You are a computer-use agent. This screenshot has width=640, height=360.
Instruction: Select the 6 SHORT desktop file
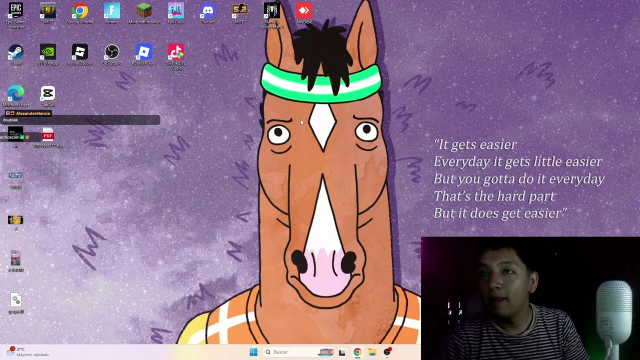pyautogui.click(x=16, y=261)
